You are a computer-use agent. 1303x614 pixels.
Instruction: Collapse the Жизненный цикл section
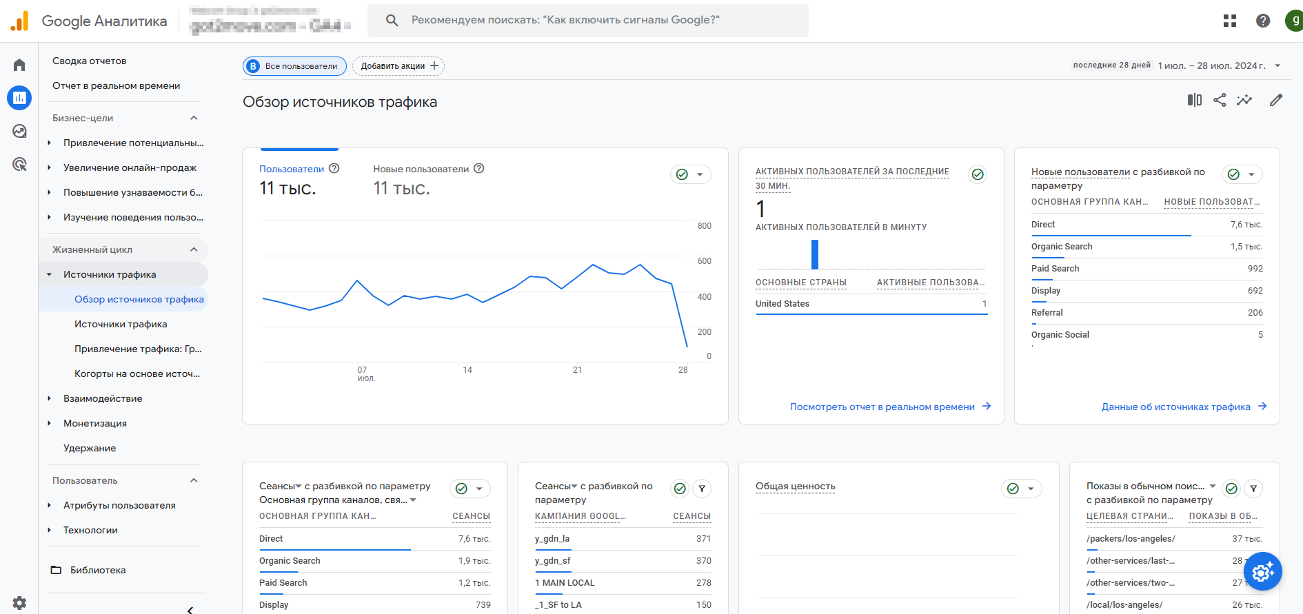[x=194, y=249]
